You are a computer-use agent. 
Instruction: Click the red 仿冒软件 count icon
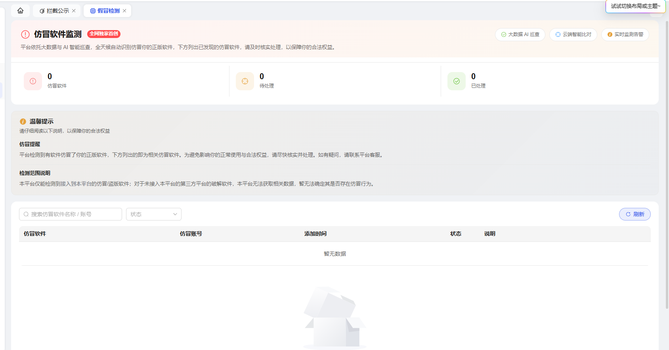click(x=33, y=81)
